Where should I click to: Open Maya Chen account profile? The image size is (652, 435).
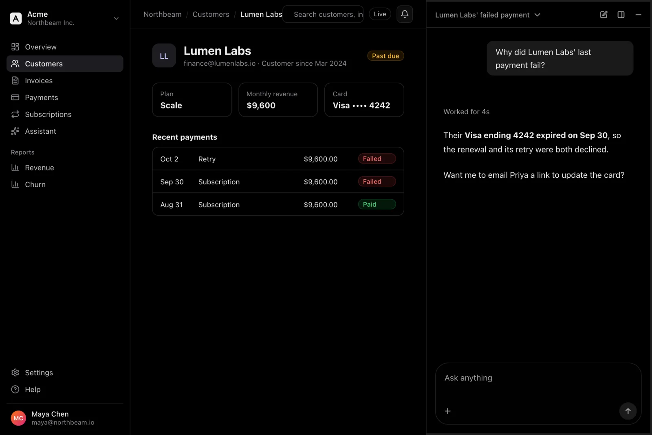(65, 418)
